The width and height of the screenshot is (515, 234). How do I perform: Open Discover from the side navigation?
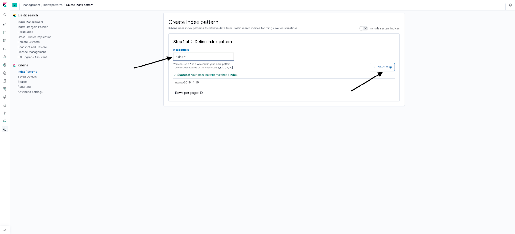click(5, 25)
